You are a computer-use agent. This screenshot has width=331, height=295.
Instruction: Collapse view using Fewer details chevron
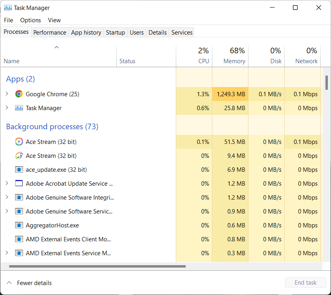pyautogui.click(x=9, y=283)
